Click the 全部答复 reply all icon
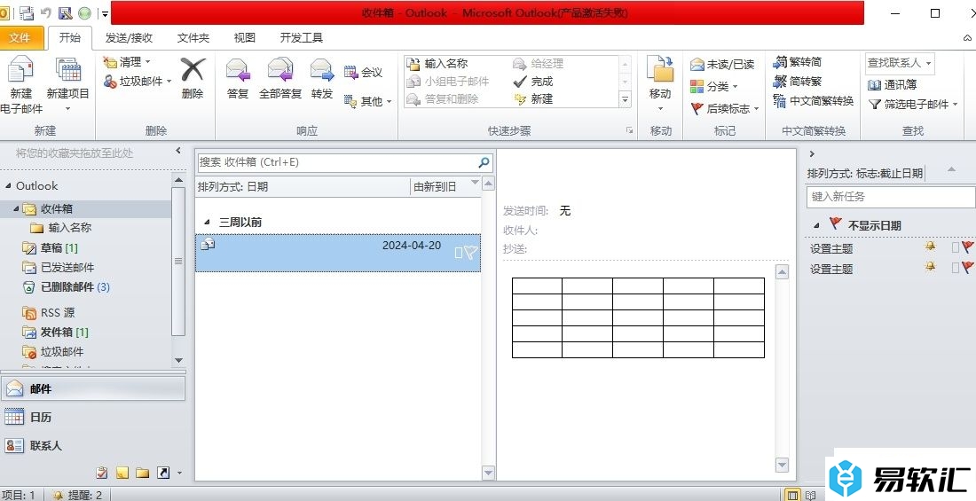 pyautogui.click(x=280, y=70)
